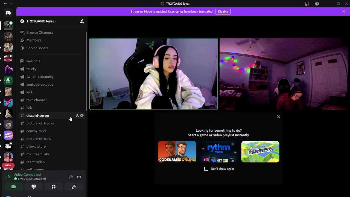
Task: Check the Don't show again box
Action: coord(206,169)
